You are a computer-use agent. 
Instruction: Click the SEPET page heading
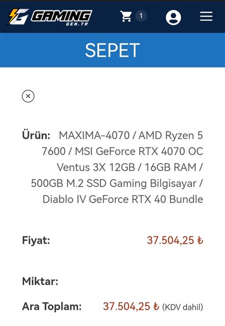click(112, 50)
